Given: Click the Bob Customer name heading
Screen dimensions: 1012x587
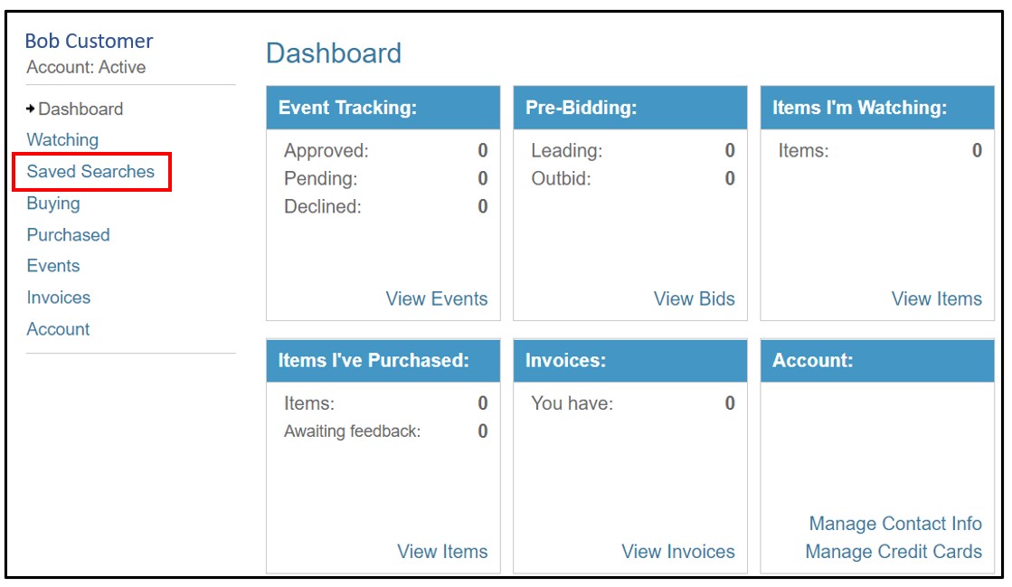Looking at the screenshot, I should pyautogui.click(x=89, y=41).
